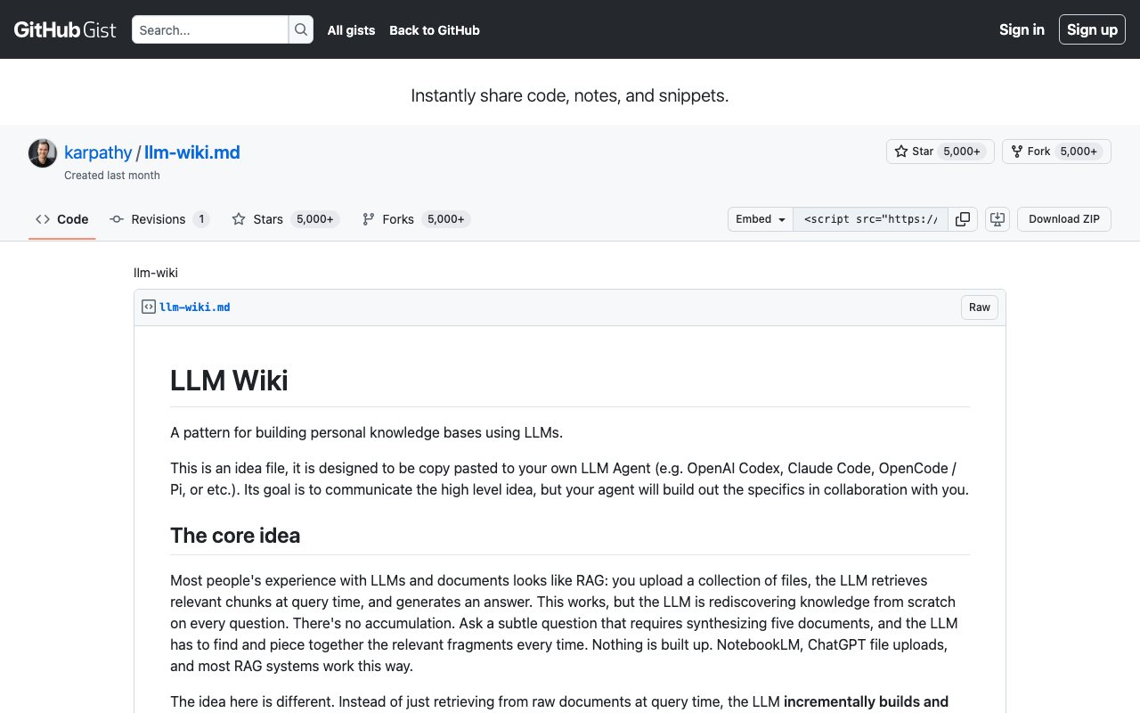Click Sign in
Screen dimensions: 1140x713
(x=1022, y=29)
